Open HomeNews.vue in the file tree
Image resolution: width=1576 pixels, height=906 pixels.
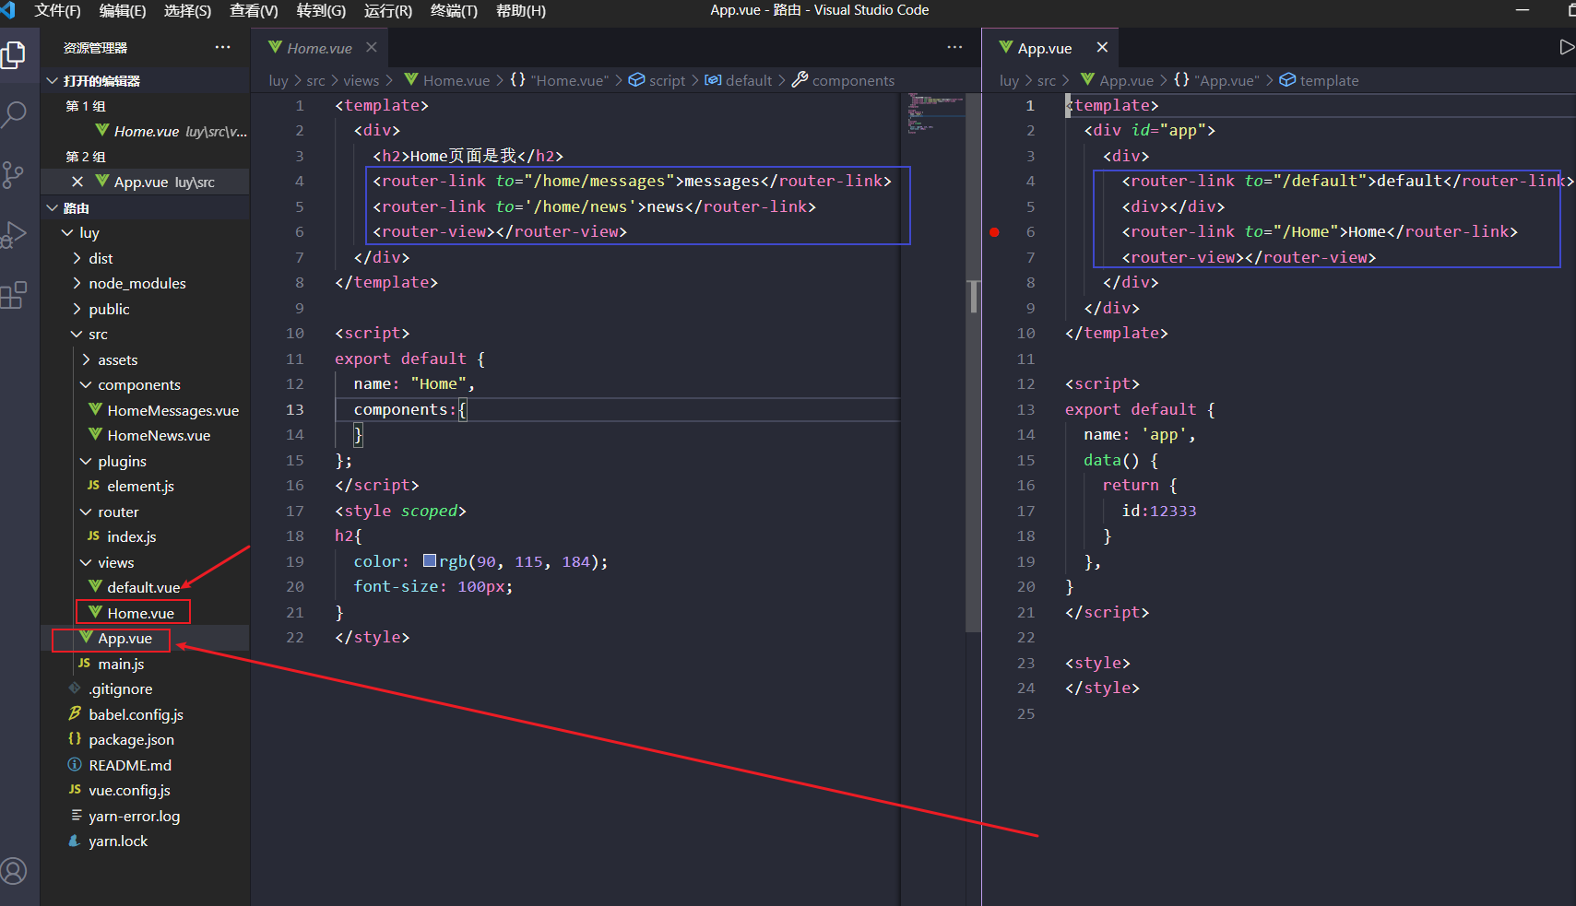pyautogui.click(x=159, y=435)
